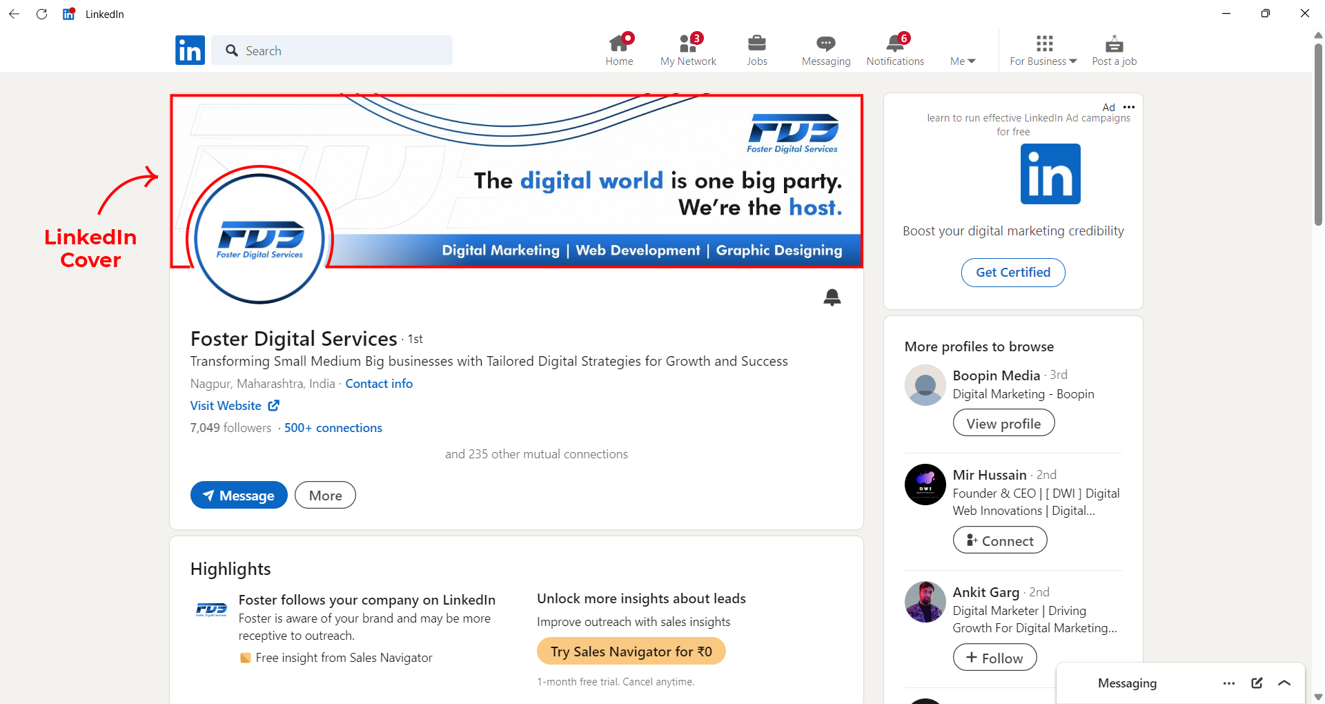Click the LinkedIn tab favicon
1325x704 pixels.
click(x=69, y=14)
